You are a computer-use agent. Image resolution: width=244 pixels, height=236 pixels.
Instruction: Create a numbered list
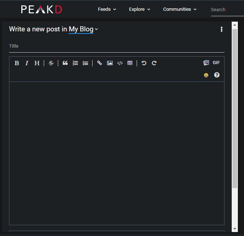tap(75, 63)
